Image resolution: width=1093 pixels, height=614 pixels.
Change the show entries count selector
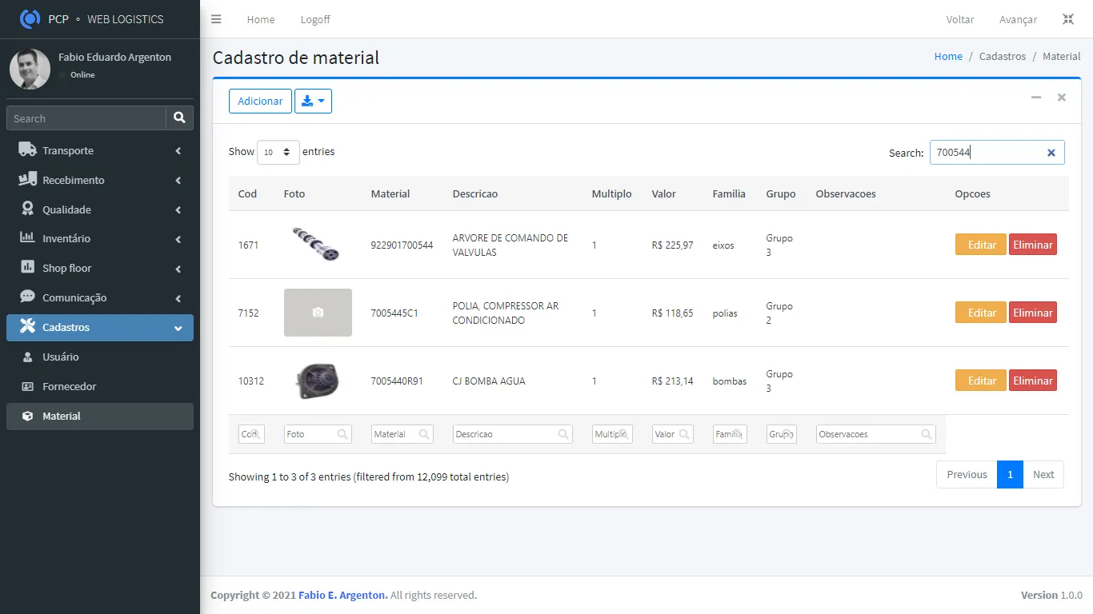coord(278,152)
